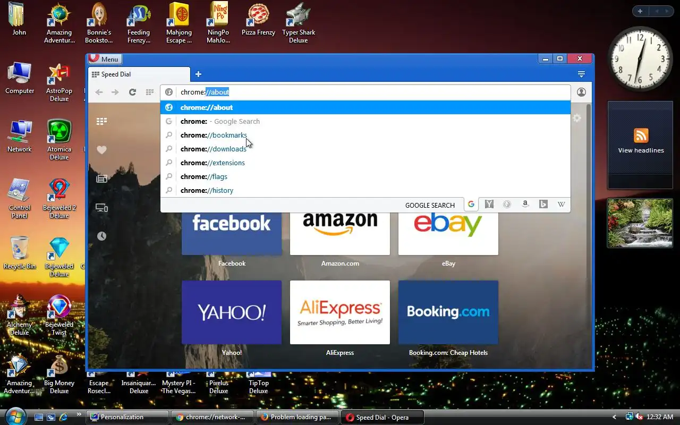Image resolution: width=680 pixels, height=425 pixels.
Task: Click Show Desktop quick launch icon
Action: (x=38, y=417)
